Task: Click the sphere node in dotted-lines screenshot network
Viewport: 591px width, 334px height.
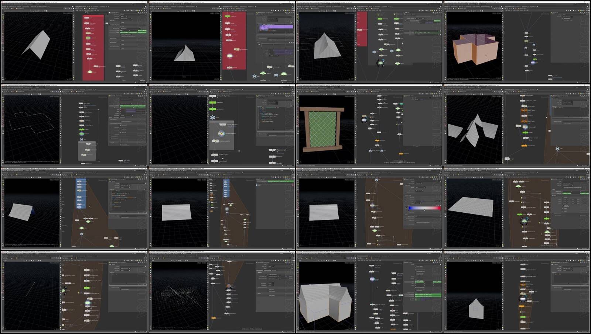Action: pyautogui.click(x=229, y=286)
